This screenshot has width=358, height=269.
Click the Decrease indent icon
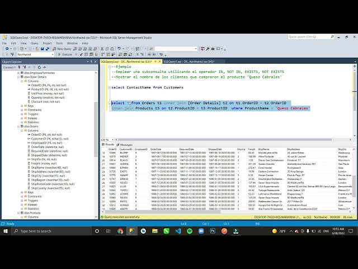149,54
